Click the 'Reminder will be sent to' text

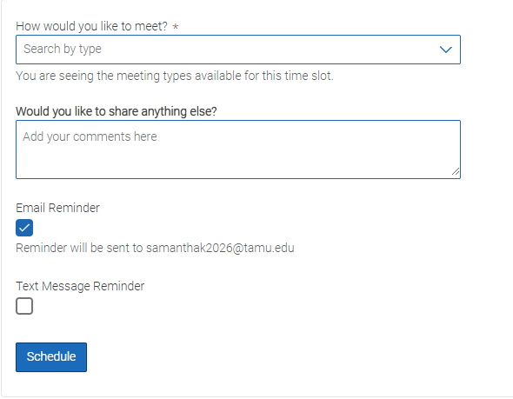[x=79, y=248]
